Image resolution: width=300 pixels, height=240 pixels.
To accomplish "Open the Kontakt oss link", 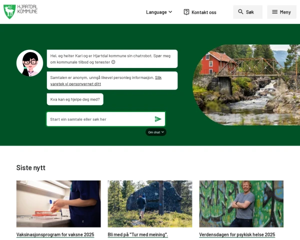I will [200, 12].
